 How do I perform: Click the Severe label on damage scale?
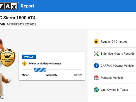[x=78, y=75]
